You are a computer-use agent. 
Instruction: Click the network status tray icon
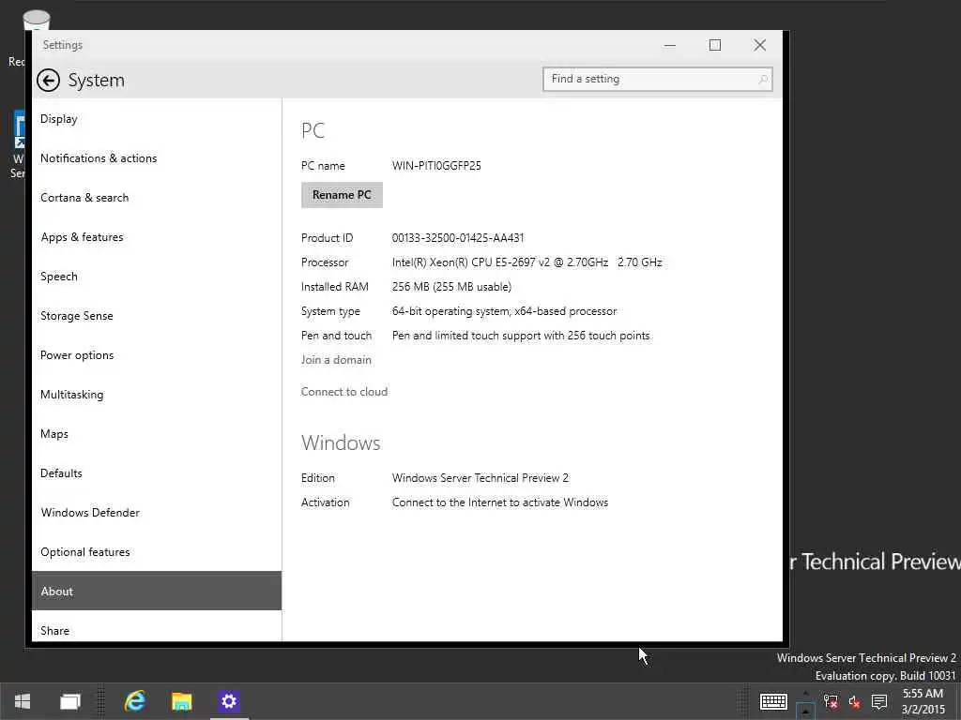[831, 701]
